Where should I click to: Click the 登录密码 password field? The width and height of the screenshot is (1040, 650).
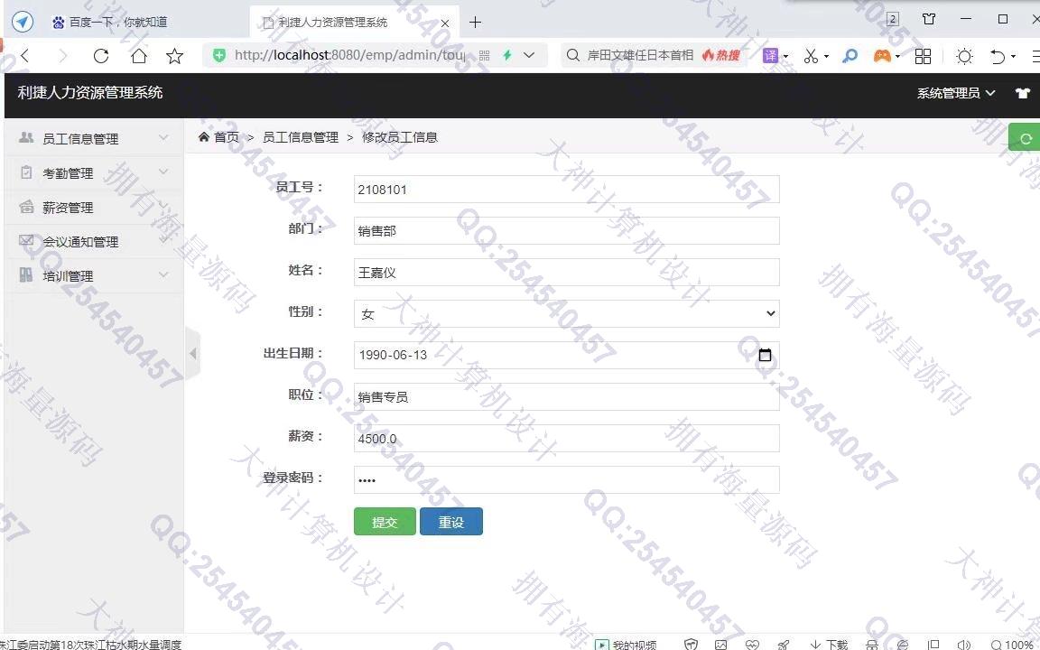566,479
